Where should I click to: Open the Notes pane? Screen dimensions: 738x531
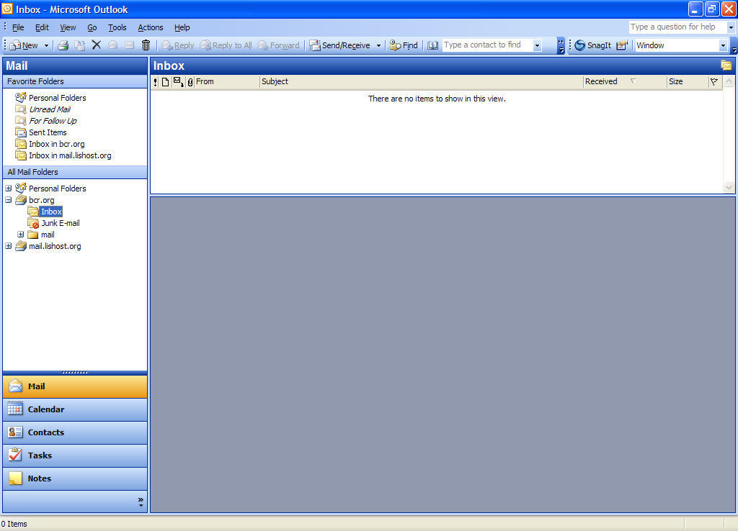click(74, 478)
